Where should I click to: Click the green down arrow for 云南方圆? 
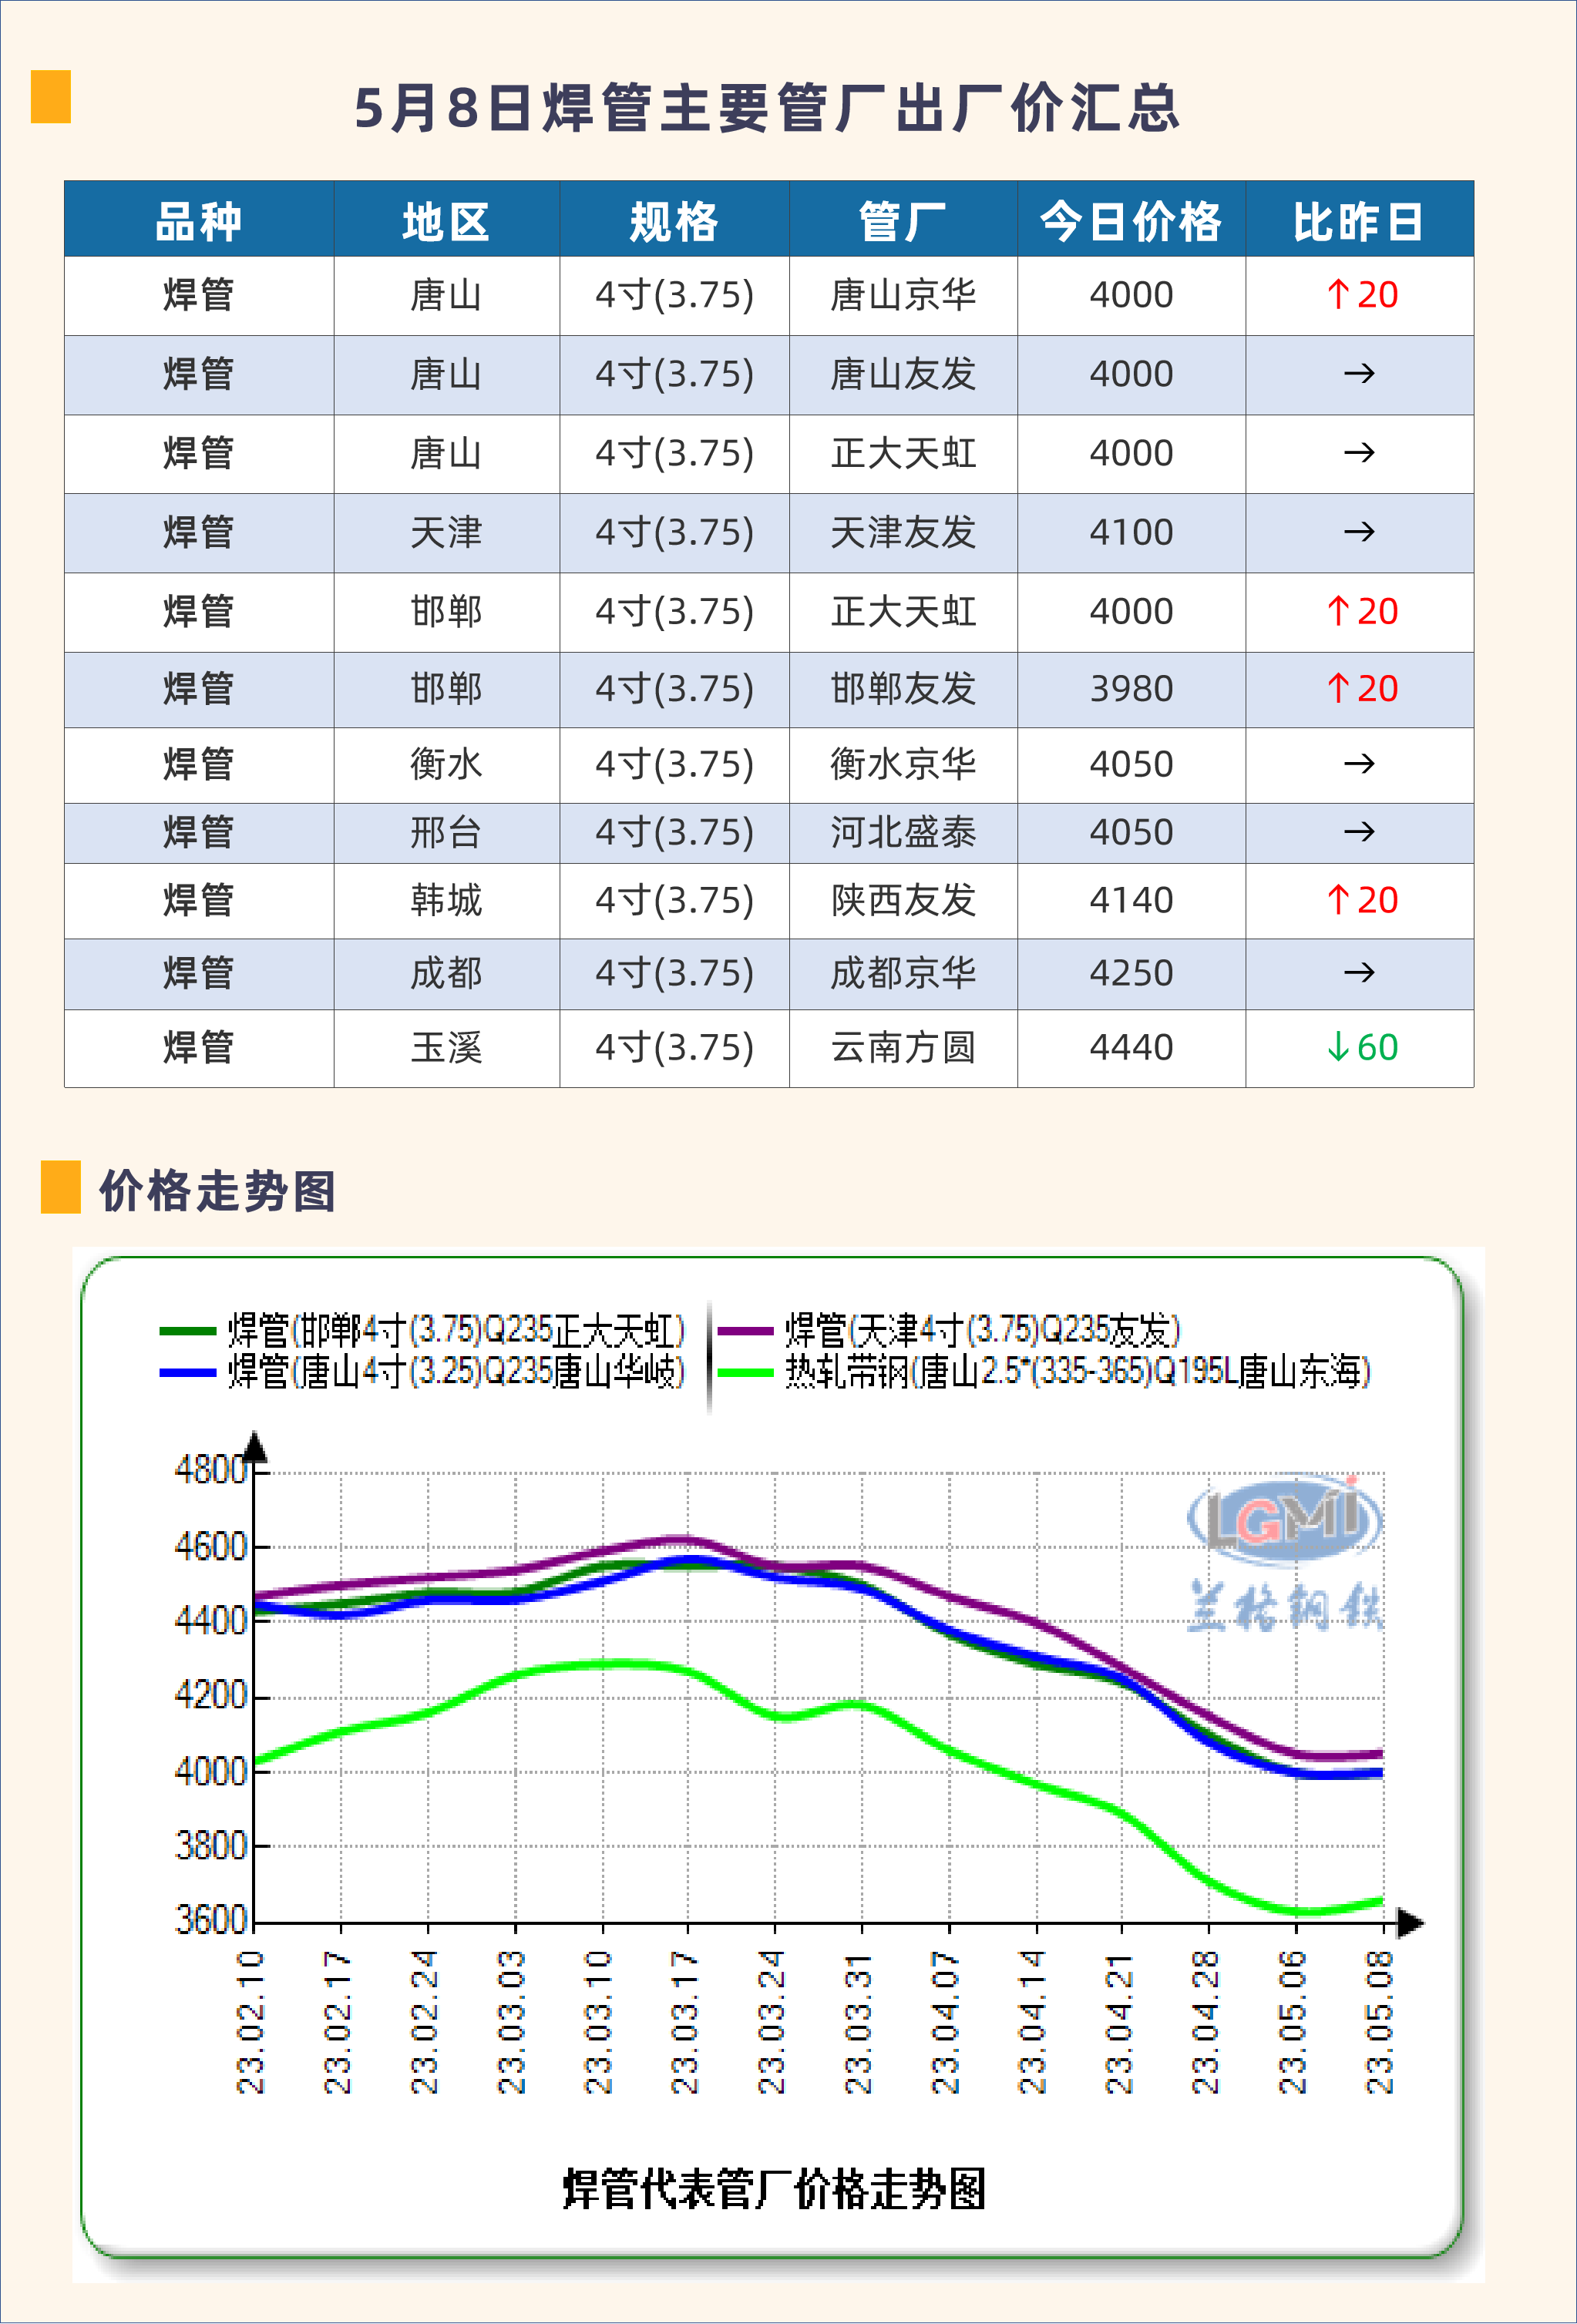[x=1338, y=1047]
